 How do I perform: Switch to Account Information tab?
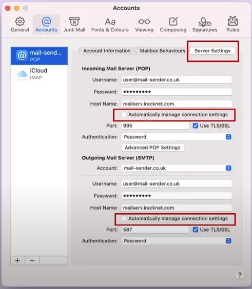pos(107,51)
